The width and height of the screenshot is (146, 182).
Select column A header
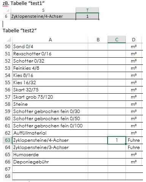pos(50,39)
